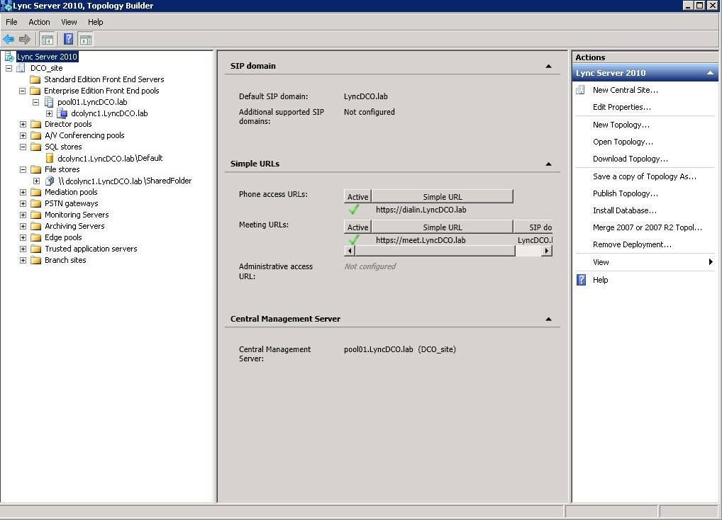The width and height of the screenshot is (722, 520).
Task: Click the Show/Hide Action Pane toolbar icon
Action: (x=86, y=39)
